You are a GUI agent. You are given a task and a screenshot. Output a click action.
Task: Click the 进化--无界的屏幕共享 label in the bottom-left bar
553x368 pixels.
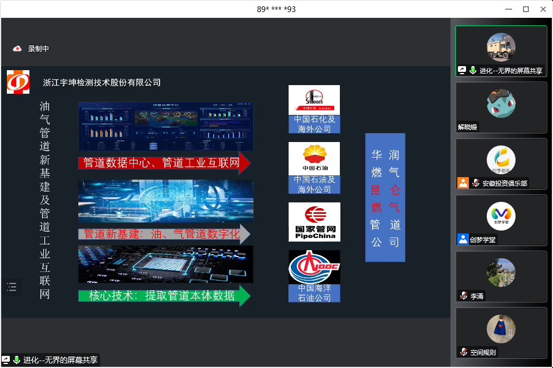[x=60, y=360]
